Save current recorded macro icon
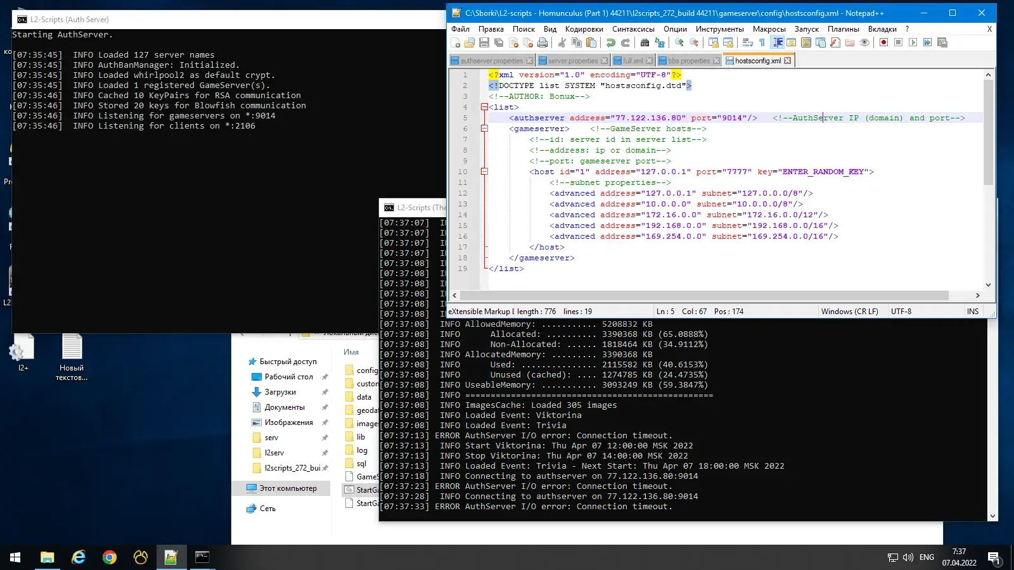 pos(942,42)
